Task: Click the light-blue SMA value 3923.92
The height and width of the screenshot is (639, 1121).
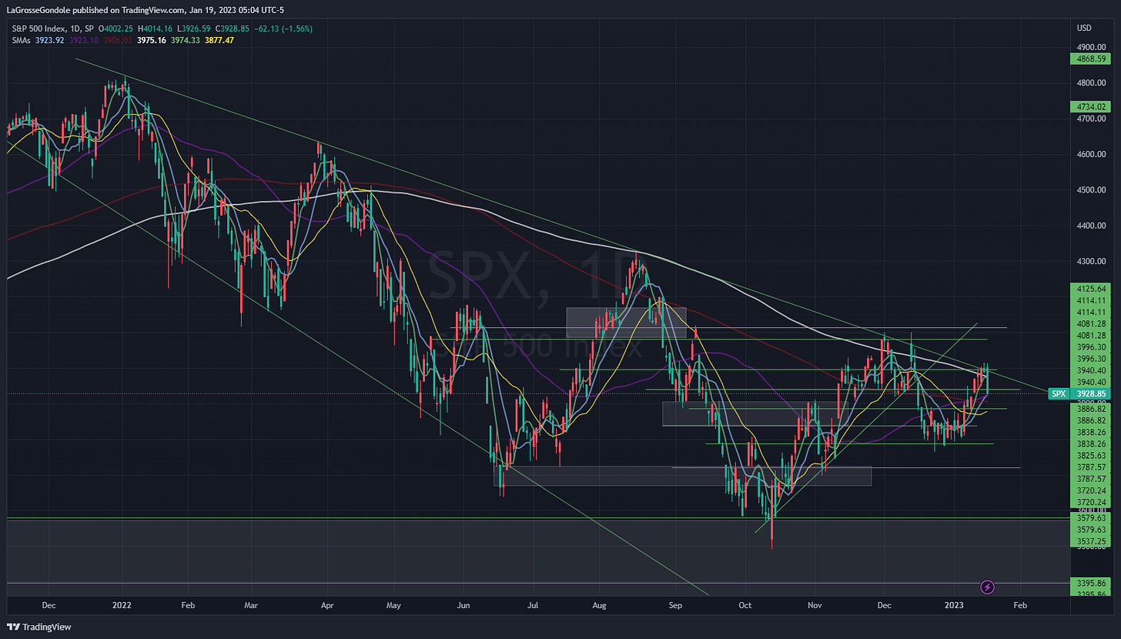Action: [x=52, y=39]
